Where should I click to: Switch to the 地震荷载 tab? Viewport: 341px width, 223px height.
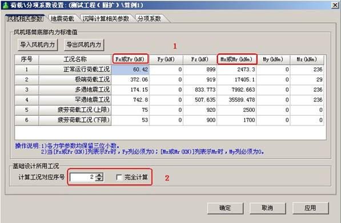[x=62, y=19]
